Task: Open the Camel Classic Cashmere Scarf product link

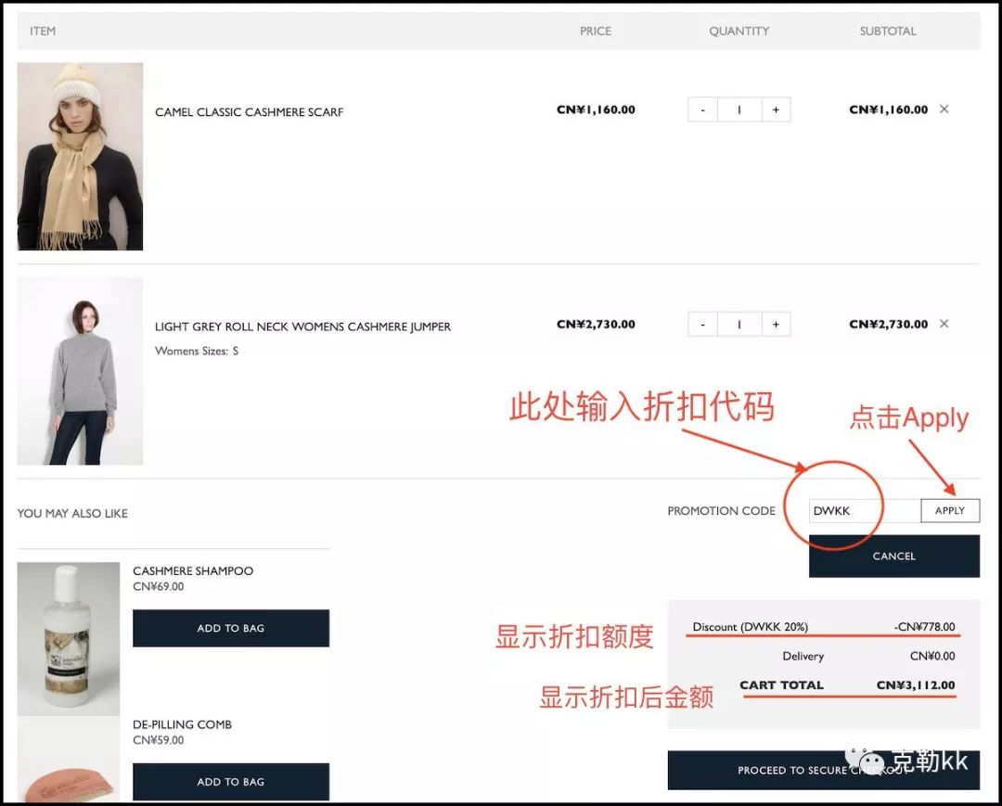Action: (x=249, y=111)
